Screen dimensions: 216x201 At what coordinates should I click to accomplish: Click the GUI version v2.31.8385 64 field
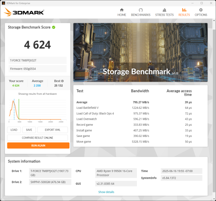point(116,184)
